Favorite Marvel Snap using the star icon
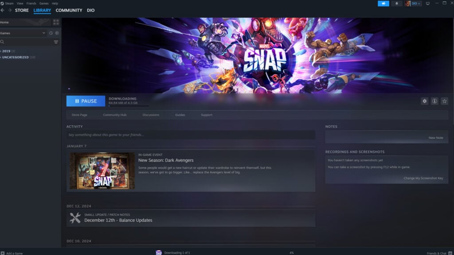The width and height of the screenshot is (454, 255). (443, 101)
